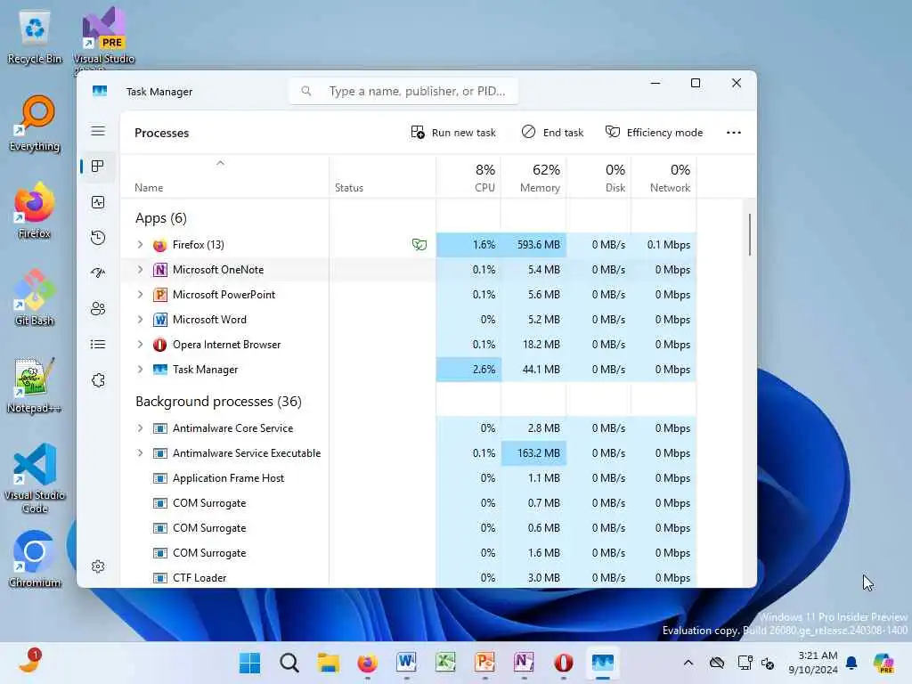The height and width of the screenshot is (684, 912).
Task: Click the 163.2 MB memory cell
Action: coord(533,453)
